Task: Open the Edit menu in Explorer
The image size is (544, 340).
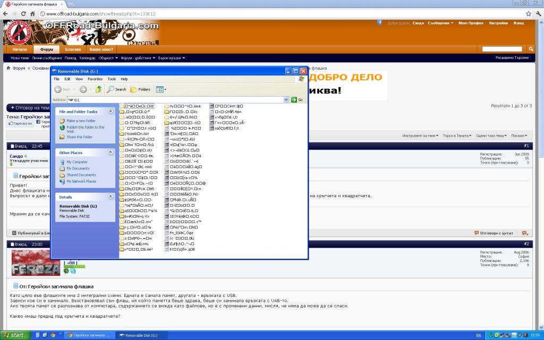Action: point(67,79)
